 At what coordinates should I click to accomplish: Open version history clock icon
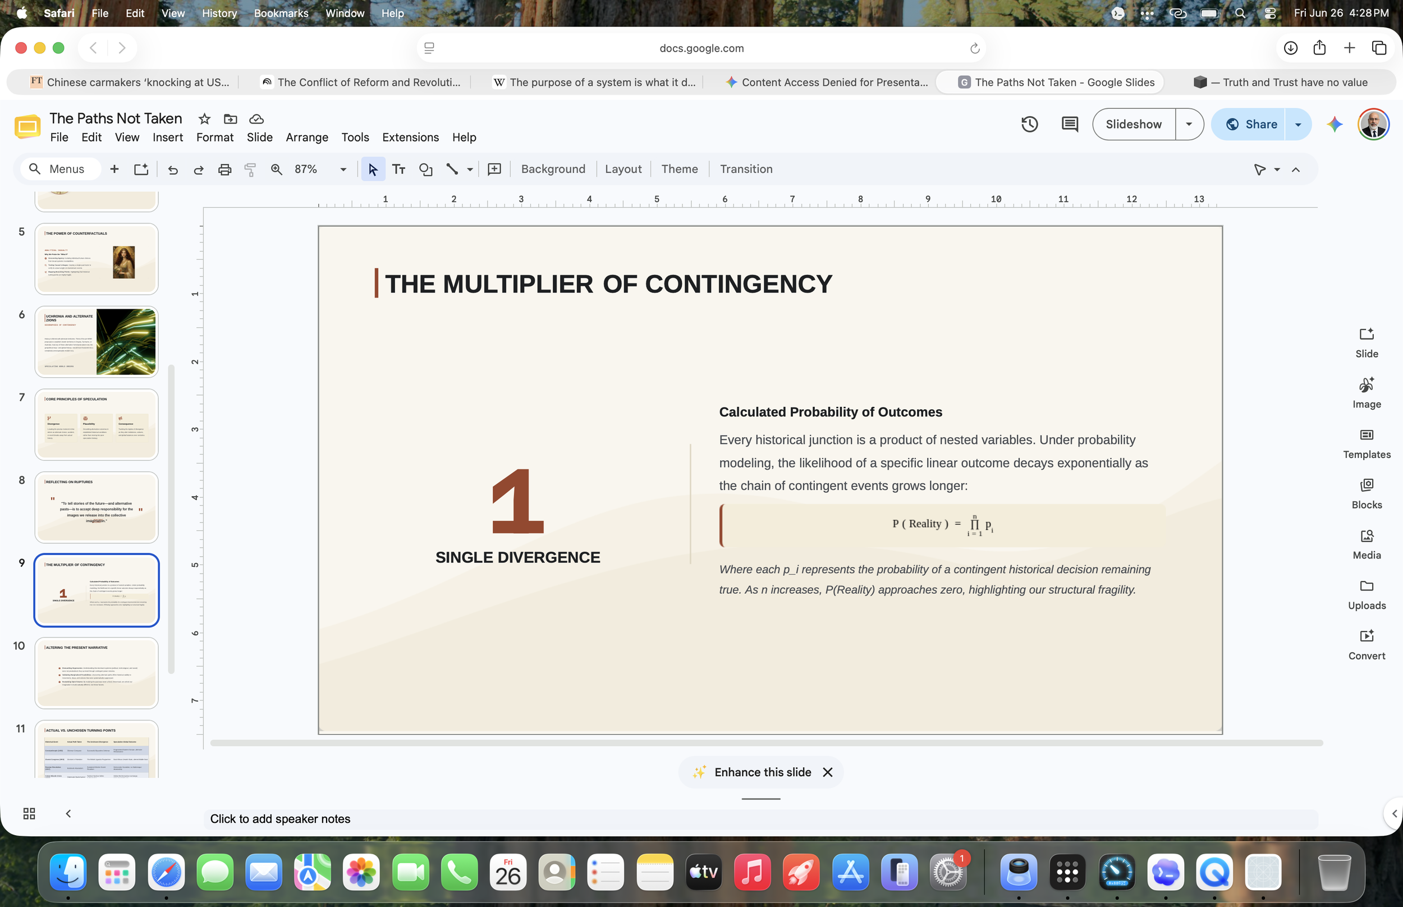click(1029, 124)
